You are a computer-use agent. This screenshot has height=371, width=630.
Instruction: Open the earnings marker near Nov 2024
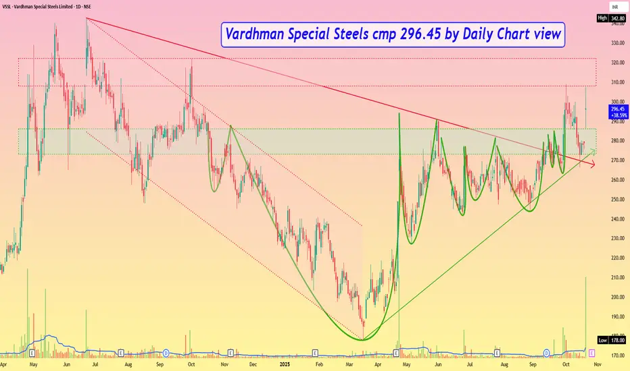[231, 353]
